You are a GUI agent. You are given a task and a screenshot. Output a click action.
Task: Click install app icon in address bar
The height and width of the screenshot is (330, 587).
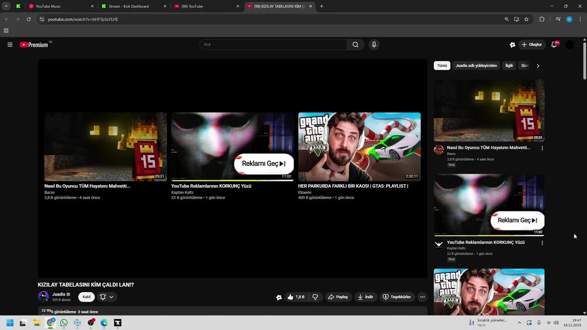click(516, 19)
